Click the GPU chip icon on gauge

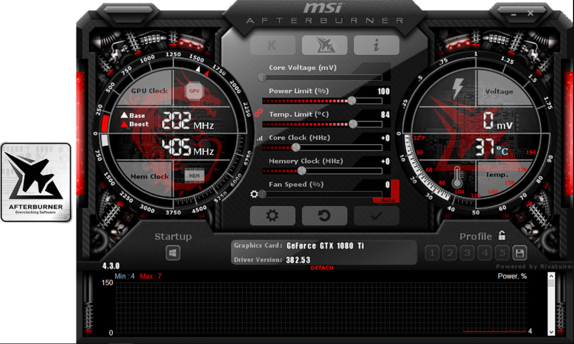click(194, 91)
